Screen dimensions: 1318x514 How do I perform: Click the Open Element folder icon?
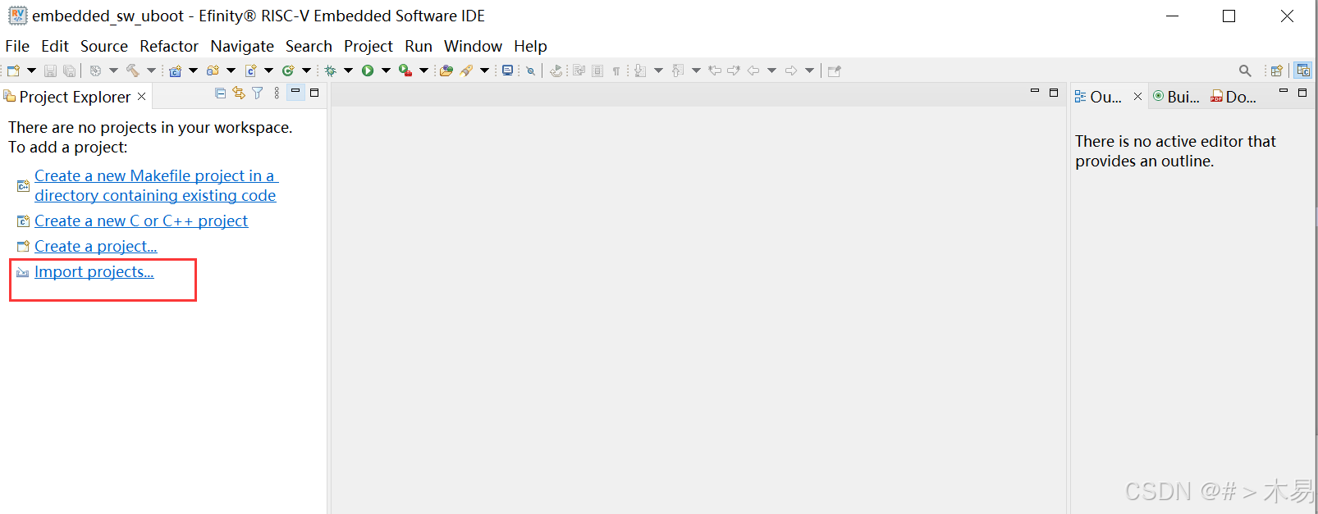click(x=446, y=71)
